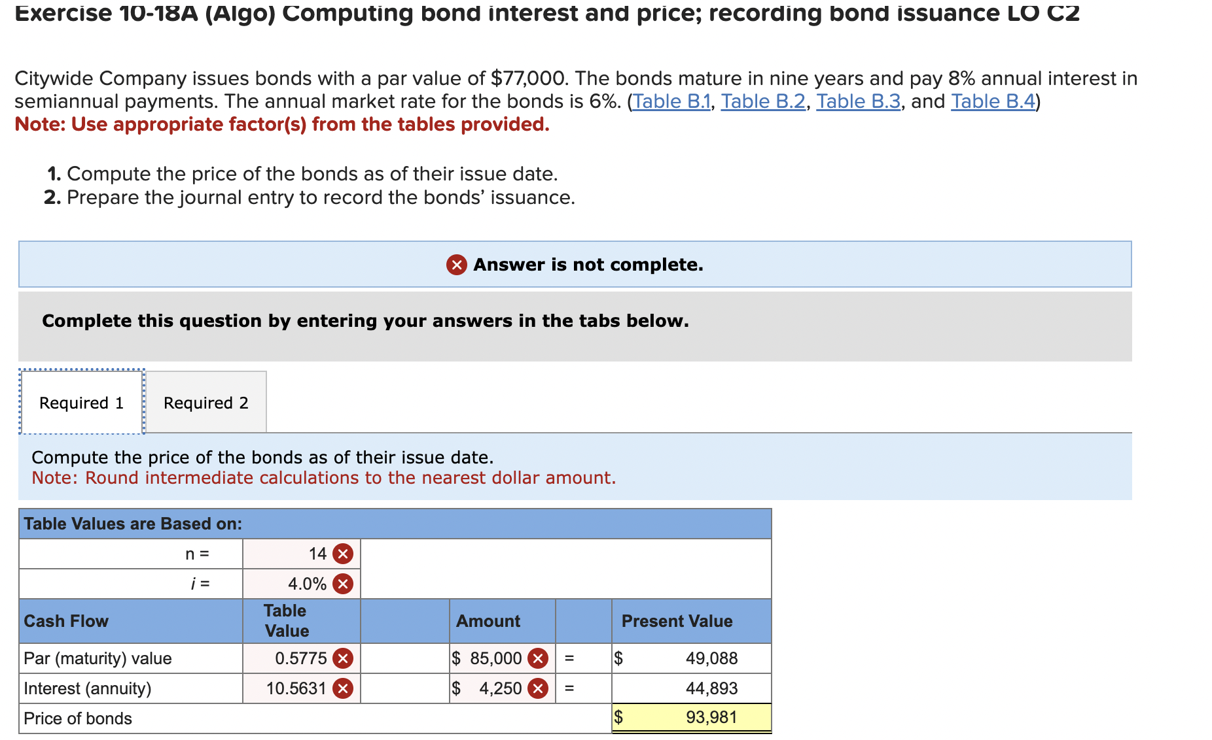
Task: Click the error icon beside i = 4.0%
Action: [x=343, y=584]
